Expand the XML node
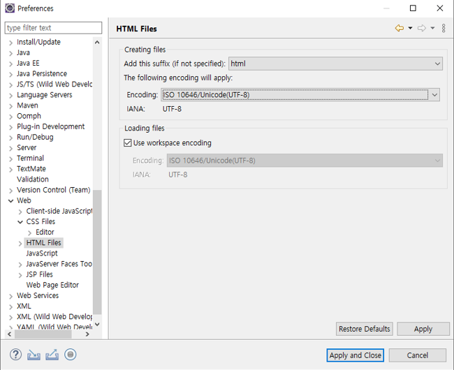454x370 pixels. pos(10,307)
